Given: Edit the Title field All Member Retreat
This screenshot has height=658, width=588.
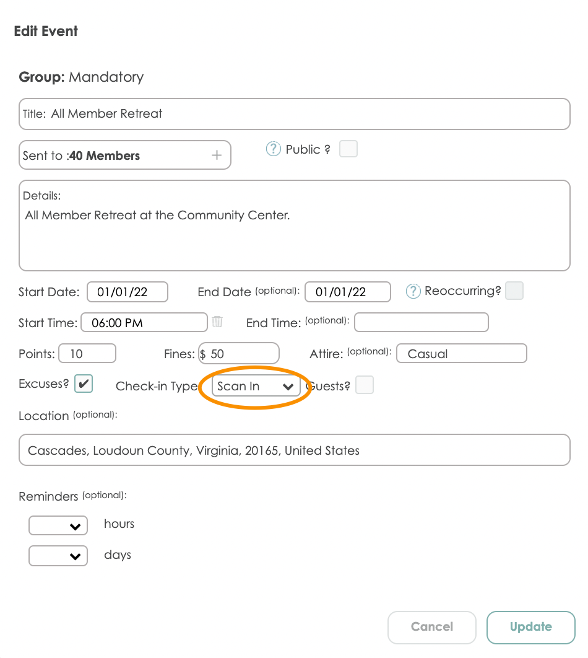Looking at the screenshot, I should click(294, 114).
